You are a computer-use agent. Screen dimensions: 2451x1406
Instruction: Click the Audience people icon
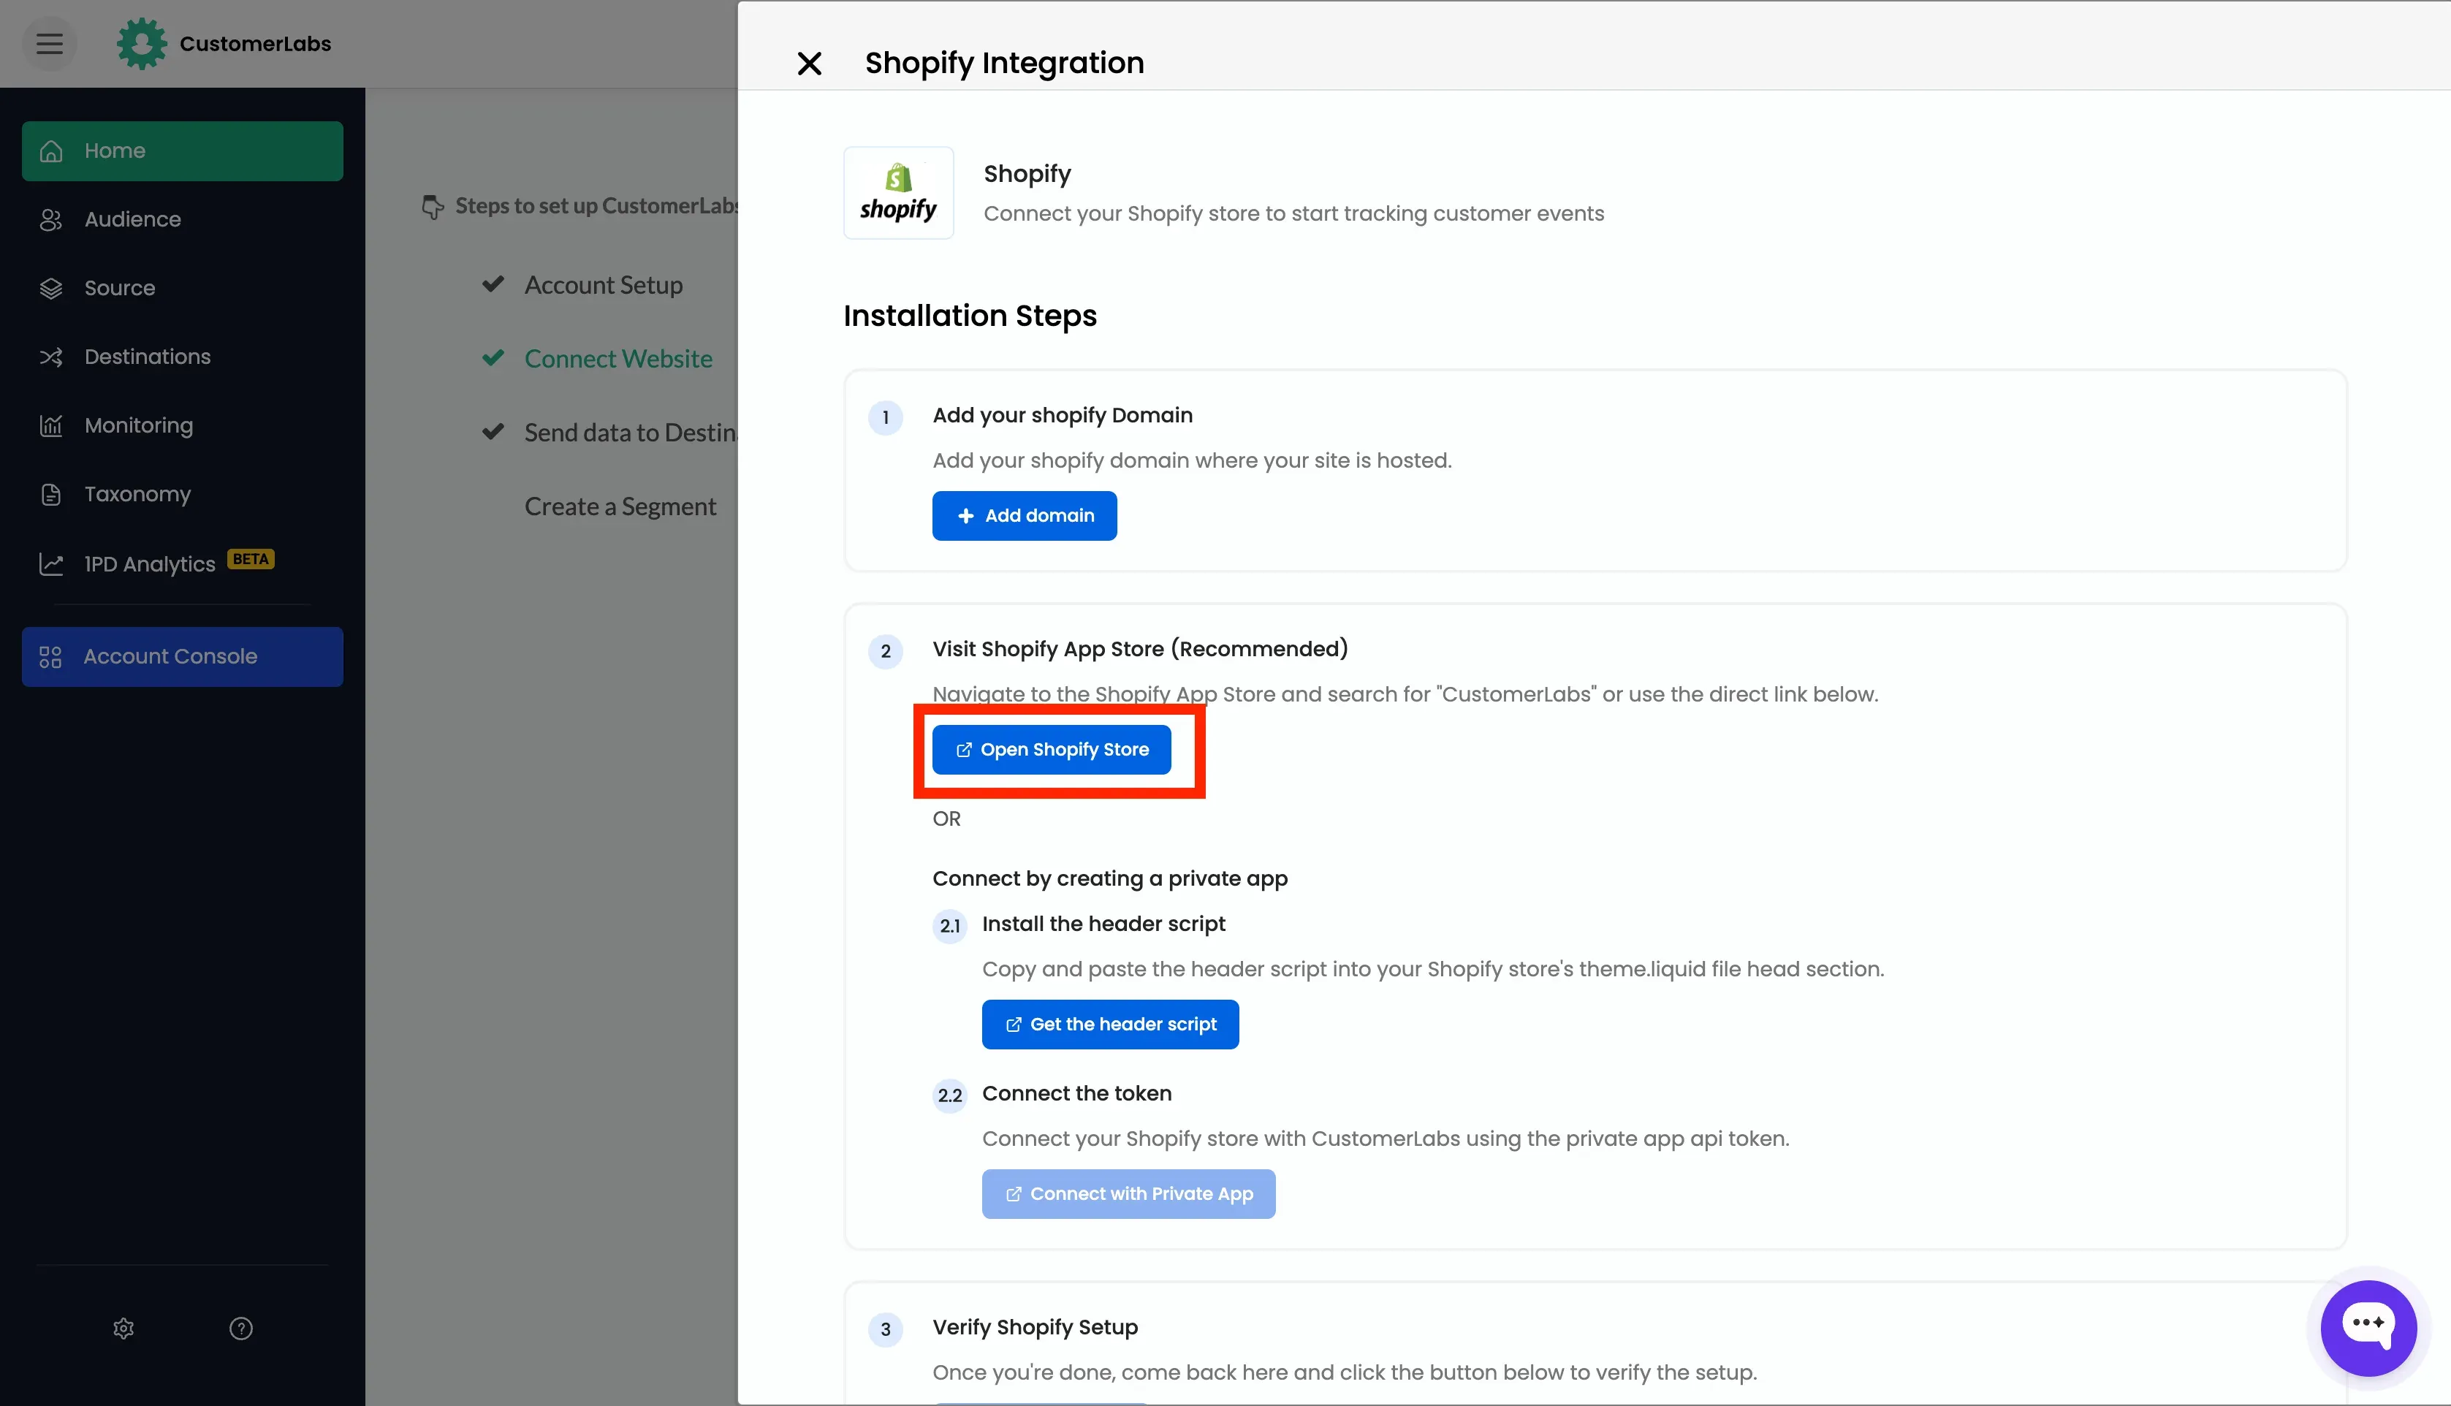[51, 219]
